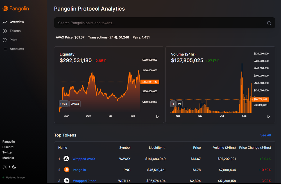This screenshot has width=281, height=184.
Task: Click the search magnifier icon
Action: (269, 23)
